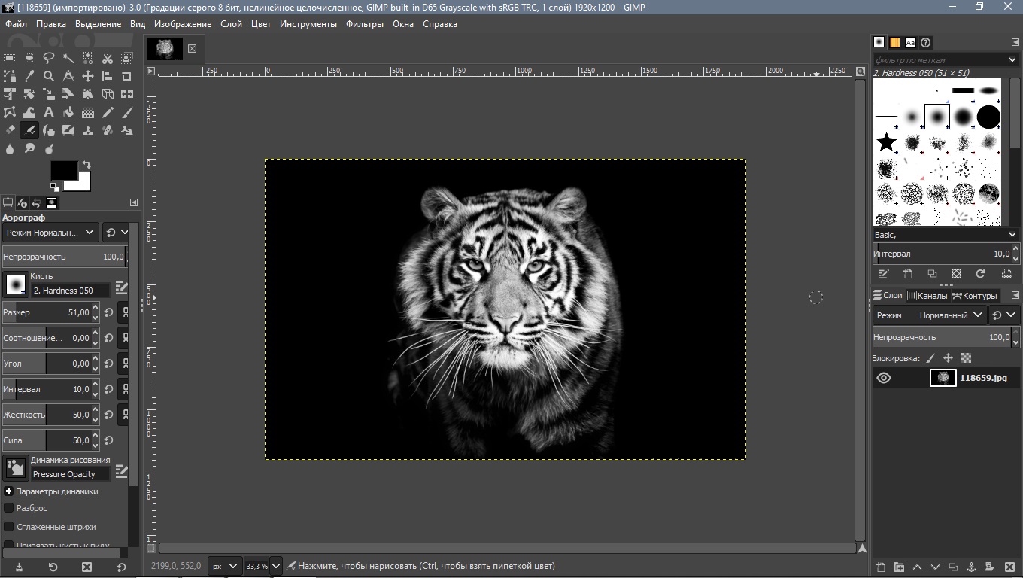Select the Rectangle Select tool
This screenshot has height=578, width=1023.
(10, 58)
